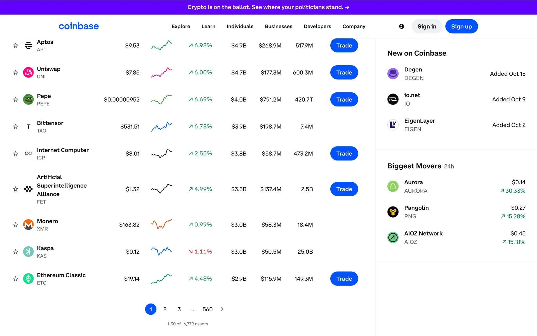Click the Aurora green triangle icon
The image size is (537, 336).
[x=393, y=186]
